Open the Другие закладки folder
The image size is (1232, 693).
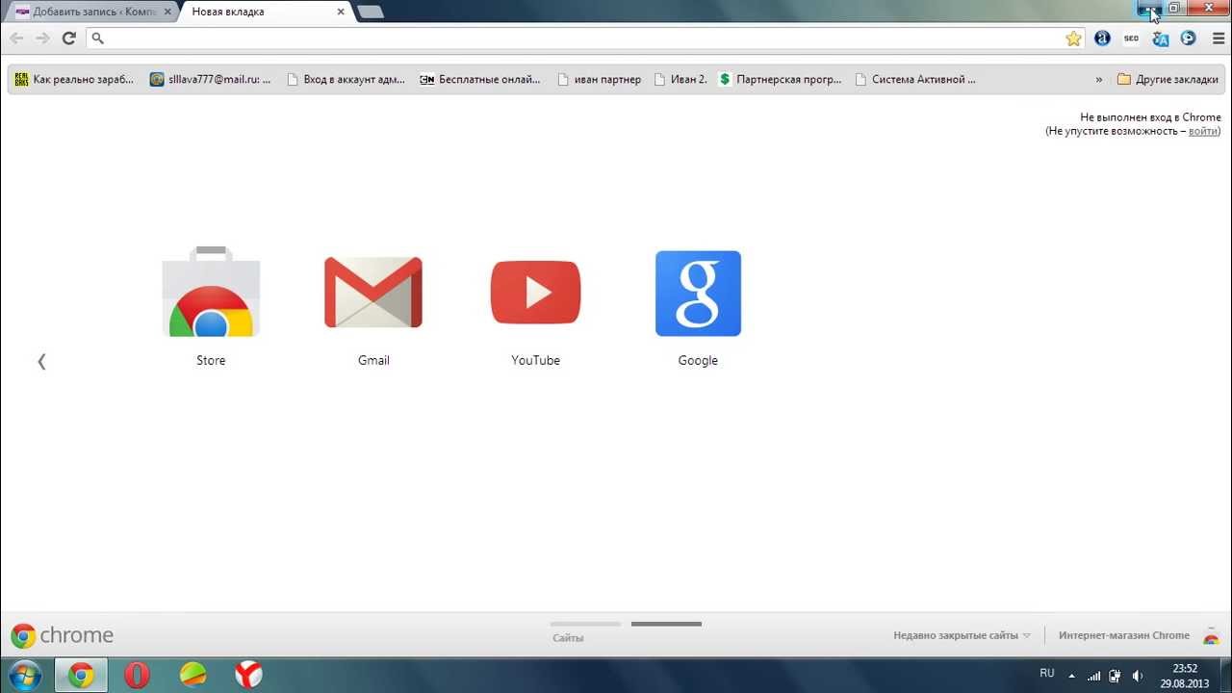(1168, 80)
